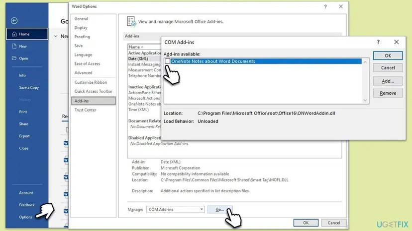Open the Account page
The height and width of the screenshot is (231, 412).
tap(26, 193)
